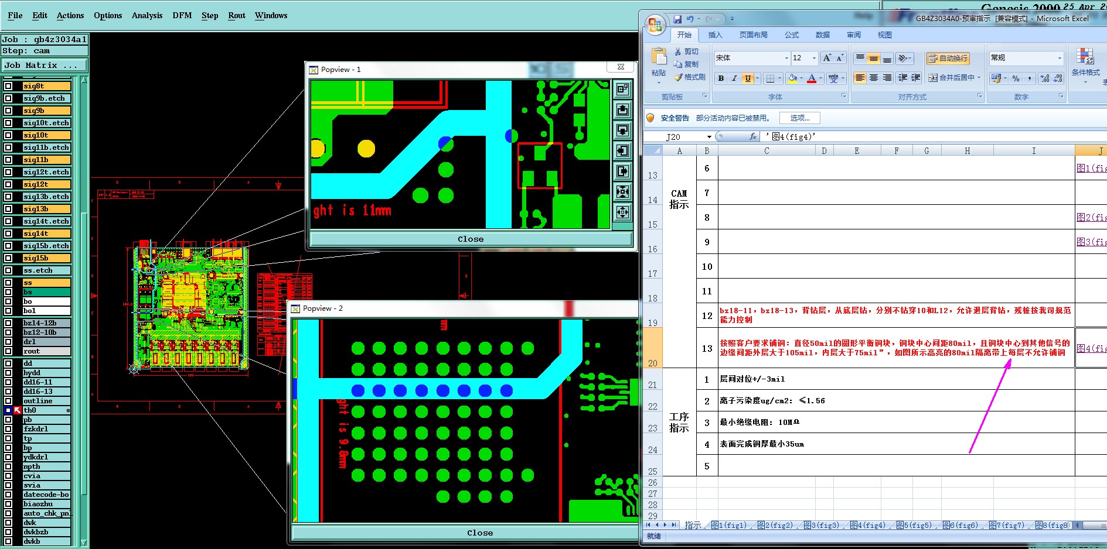Open the Rout menu in Genesis

[237, 15]
